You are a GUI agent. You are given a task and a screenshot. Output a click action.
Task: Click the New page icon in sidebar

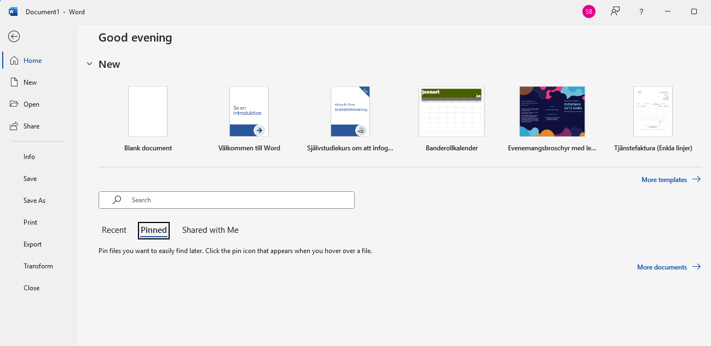pos(14,82)
